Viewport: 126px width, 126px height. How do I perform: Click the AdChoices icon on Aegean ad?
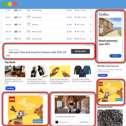tap(9, 56)
